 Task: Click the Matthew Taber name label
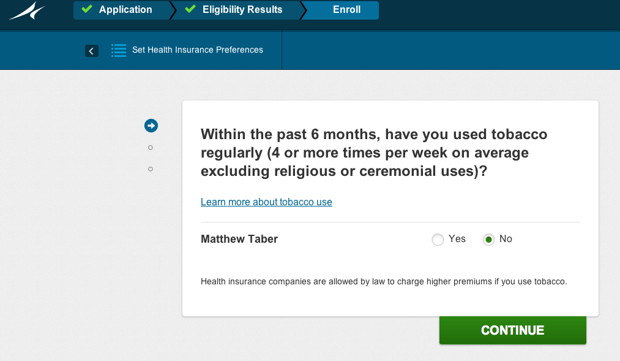[239, 239]
